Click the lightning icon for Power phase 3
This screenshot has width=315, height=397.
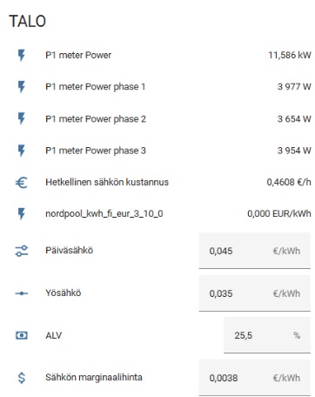(22, 151)
